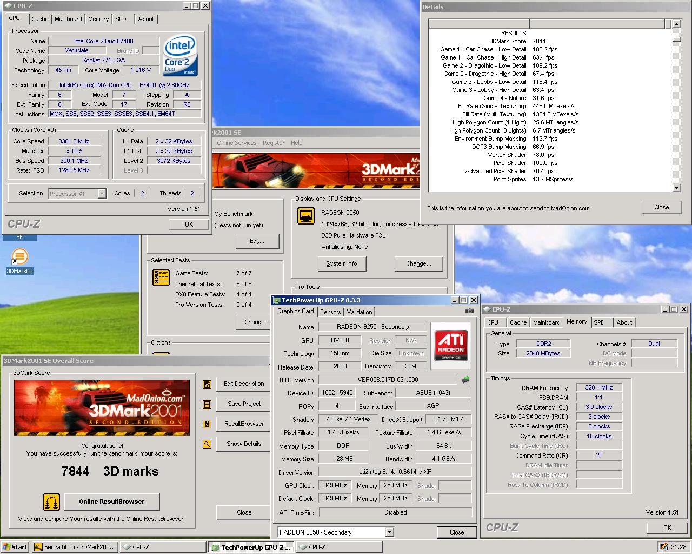Click the language indicator icon in the system tray
Viewport: 692px width, 554px height.
click(x=663, y=547)
